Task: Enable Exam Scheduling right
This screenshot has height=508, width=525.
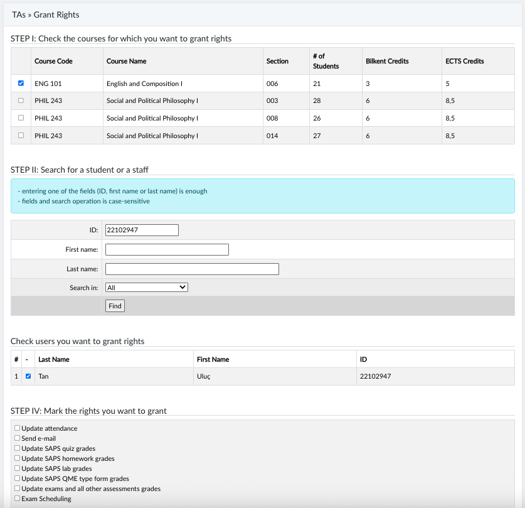Action: (x=17, y=499)
